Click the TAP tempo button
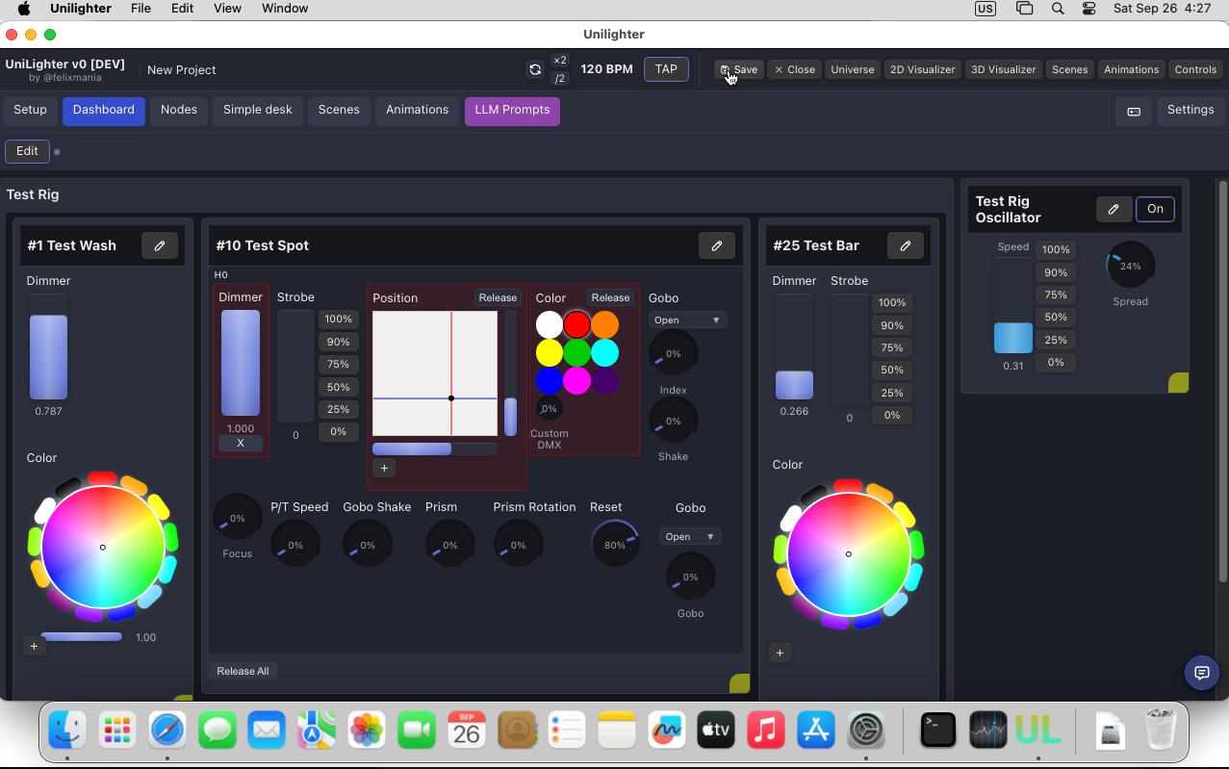 pyautogui.click(x=666, y=69)
